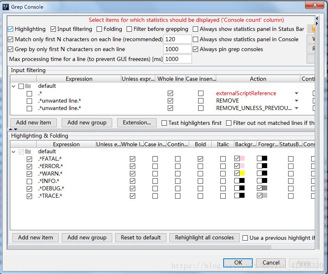Toggle Bold for the .*FATAL.* rule
Viewport: 328px width, 274px height.
[200, 159]
